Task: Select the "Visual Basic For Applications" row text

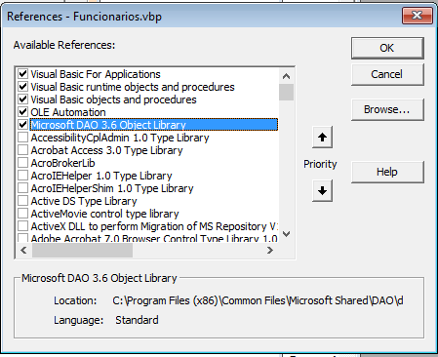Action: [96, 74]
